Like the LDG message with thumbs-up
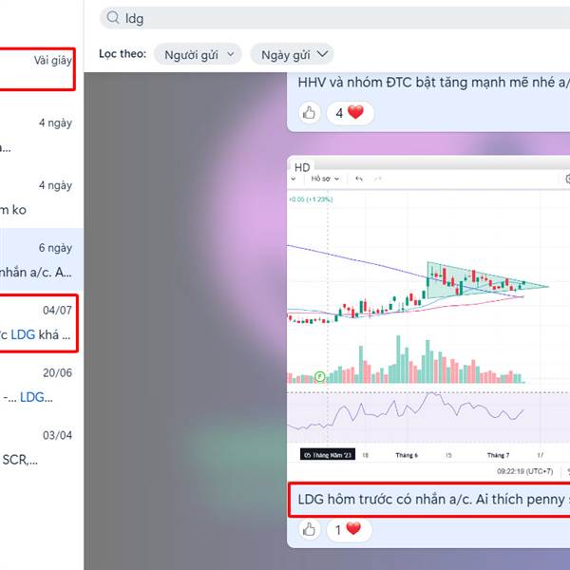Image resolution: width=570 pixels, height=570 pixels. click(x=309, y=530)
